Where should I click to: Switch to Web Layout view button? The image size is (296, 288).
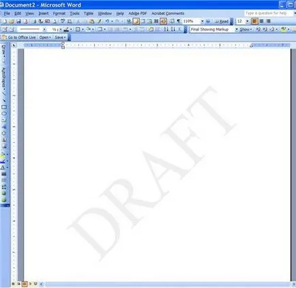(19, 284)
